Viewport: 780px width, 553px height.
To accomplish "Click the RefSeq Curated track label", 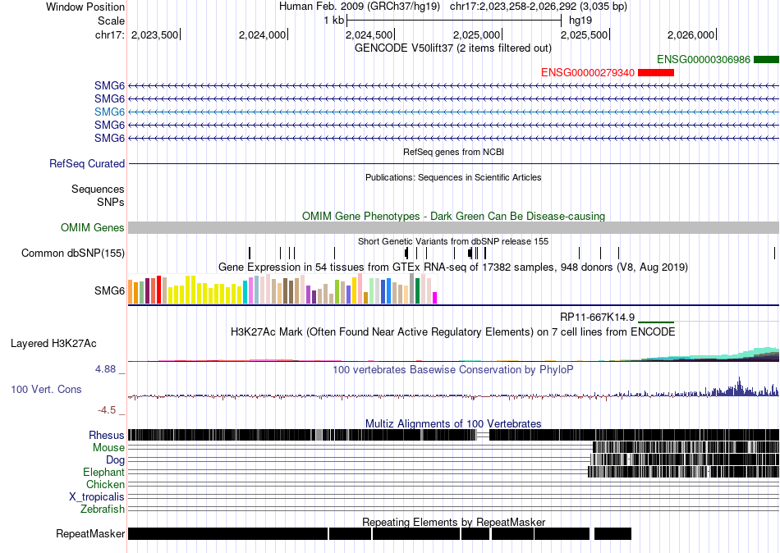I will [87, 163].
